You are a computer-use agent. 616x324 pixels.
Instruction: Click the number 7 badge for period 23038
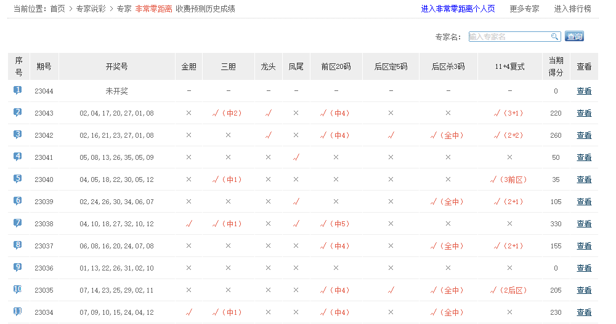tap(18, 223)
